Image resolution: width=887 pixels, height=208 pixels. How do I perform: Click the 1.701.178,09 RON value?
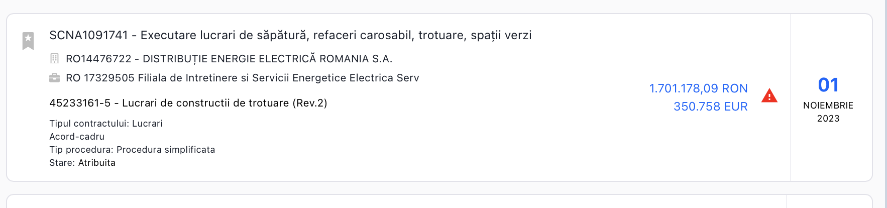(698, 88)
